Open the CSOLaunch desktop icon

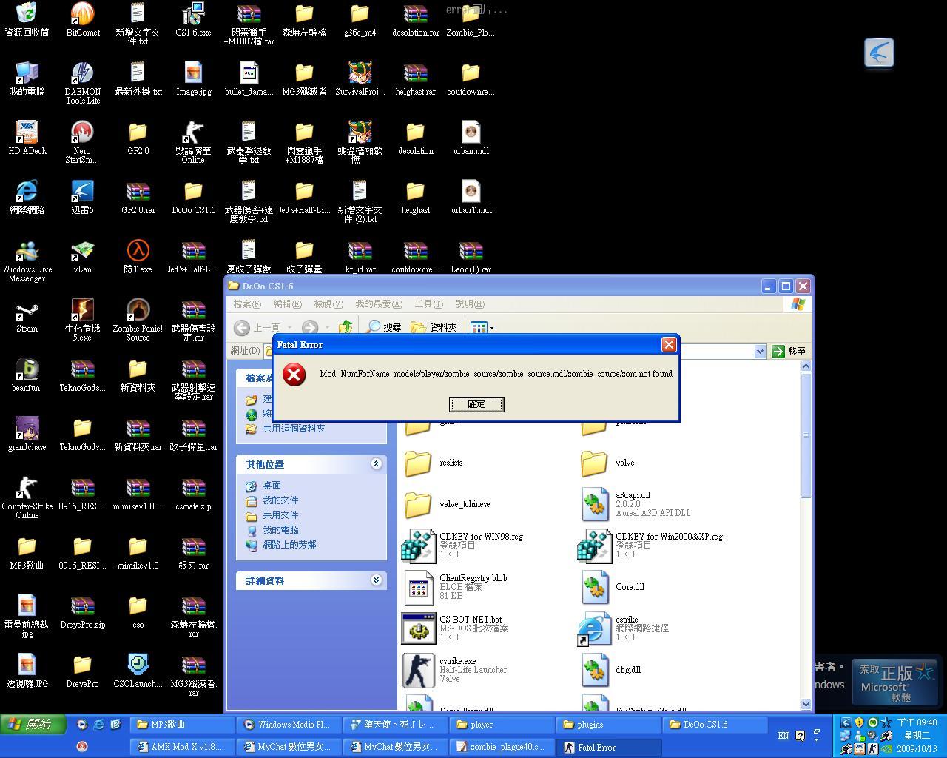coord(138,671)
